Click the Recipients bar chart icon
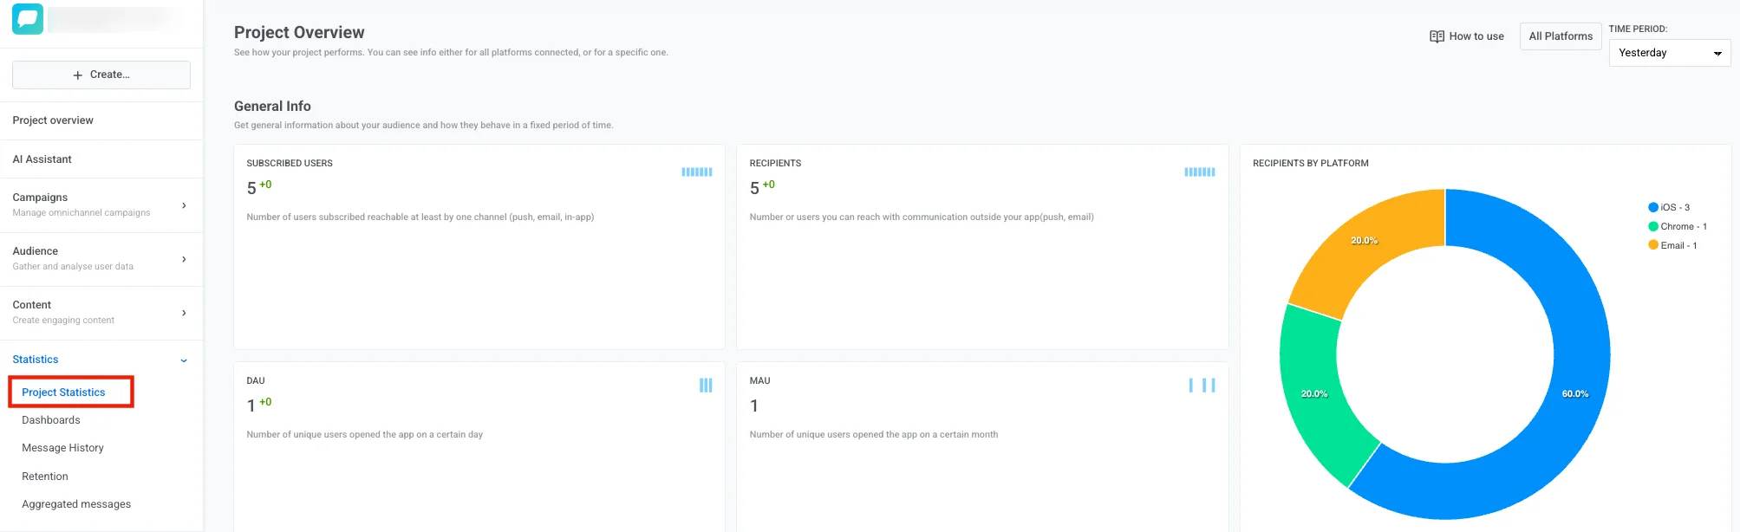1740x532 pixels. (x=1199, y=172)
